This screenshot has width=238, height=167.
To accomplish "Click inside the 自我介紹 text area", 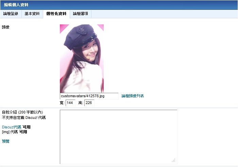I will (119, 137).
